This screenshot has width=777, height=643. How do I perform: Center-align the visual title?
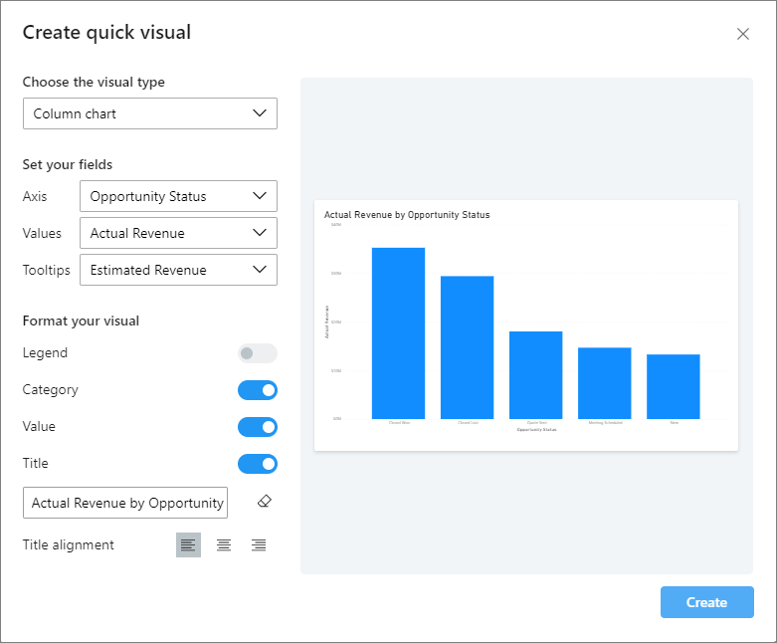tap(224, 544)
